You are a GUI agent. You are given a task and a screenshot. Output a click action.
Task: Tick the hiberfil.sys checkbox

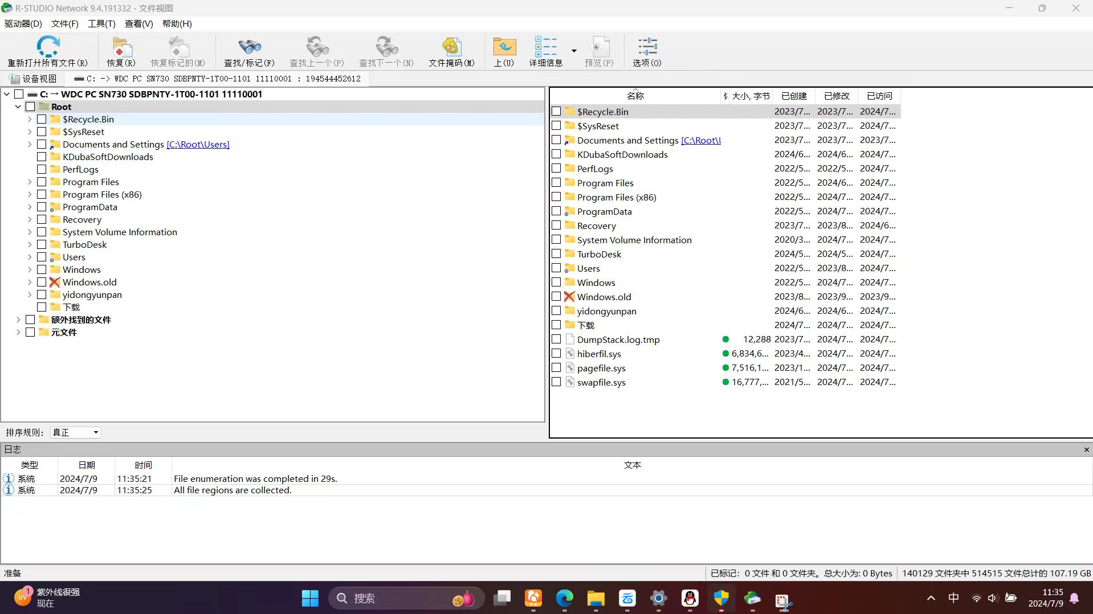[556, 354]
